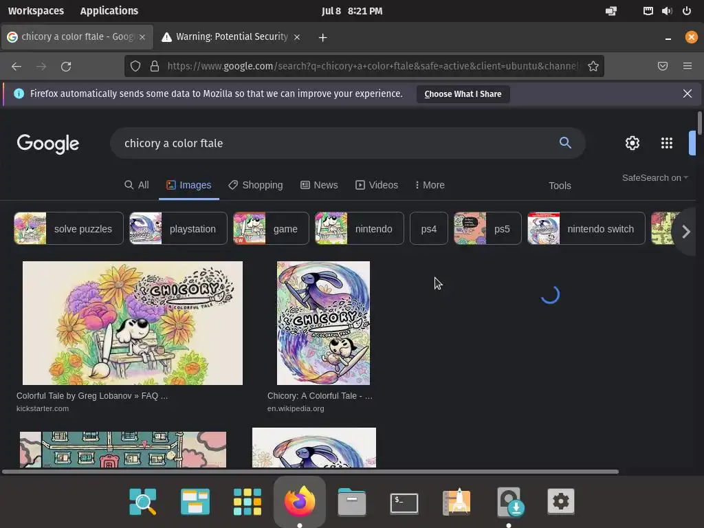Click the browser back arrow
Viewport: 704px width, 528px height.
(16, 67)
